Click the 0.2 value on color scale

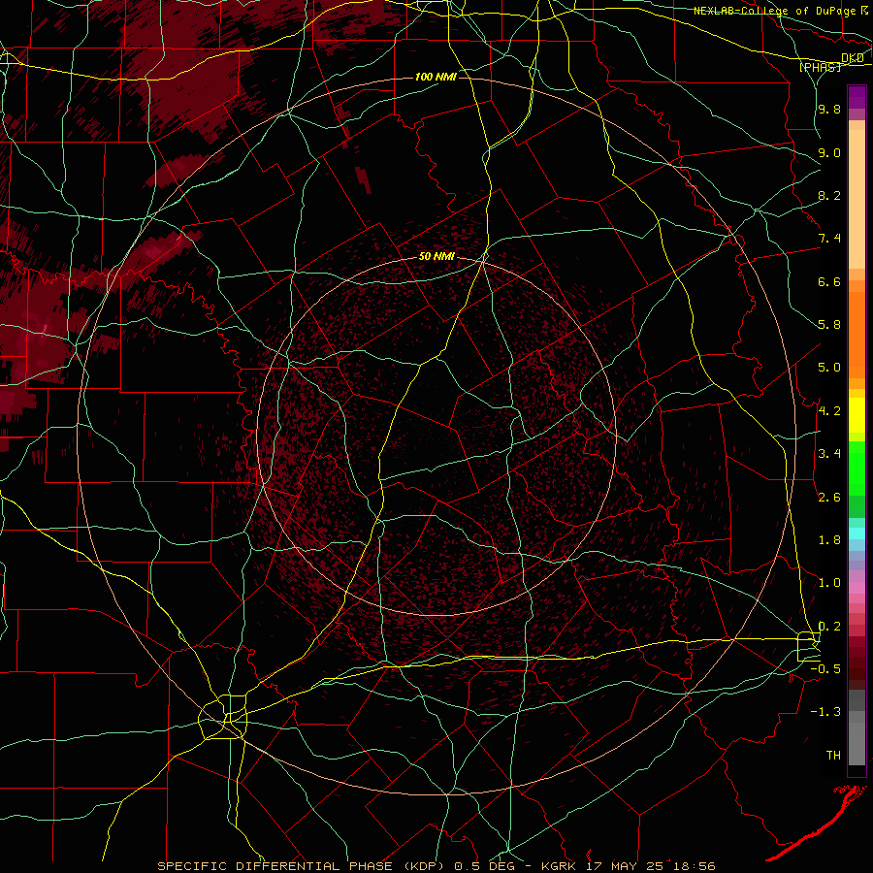829,627
